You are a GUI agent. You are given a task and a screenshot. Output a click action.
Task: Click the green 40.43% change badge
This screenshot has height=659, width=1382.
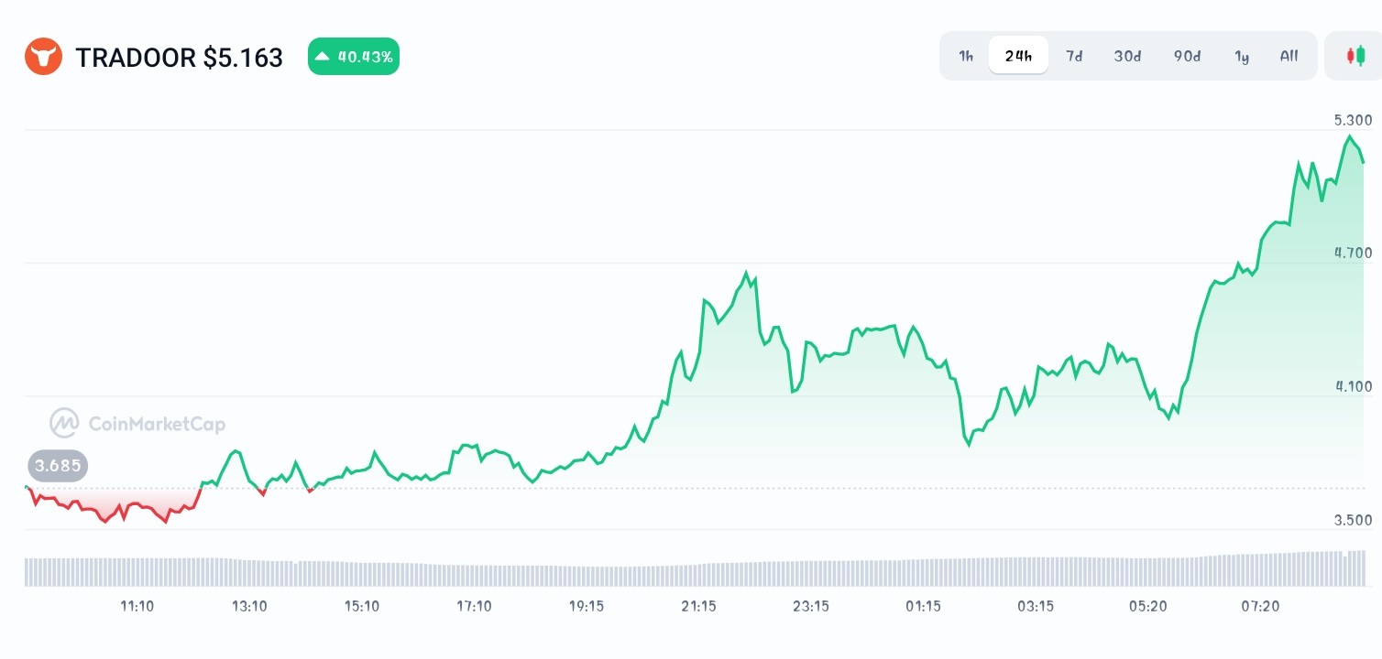click(x=354, y=57)
